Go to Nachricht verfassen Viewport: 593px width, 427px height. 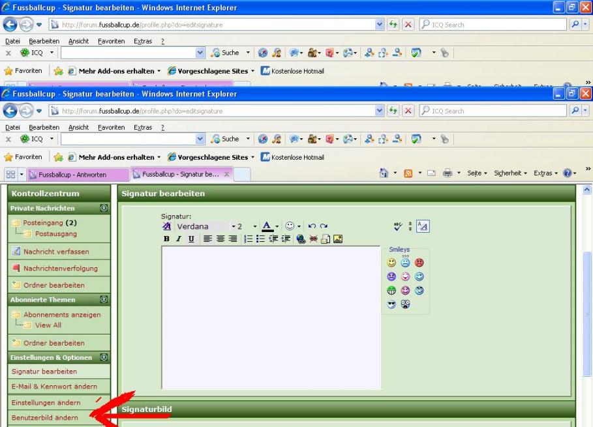coord(56,252)
